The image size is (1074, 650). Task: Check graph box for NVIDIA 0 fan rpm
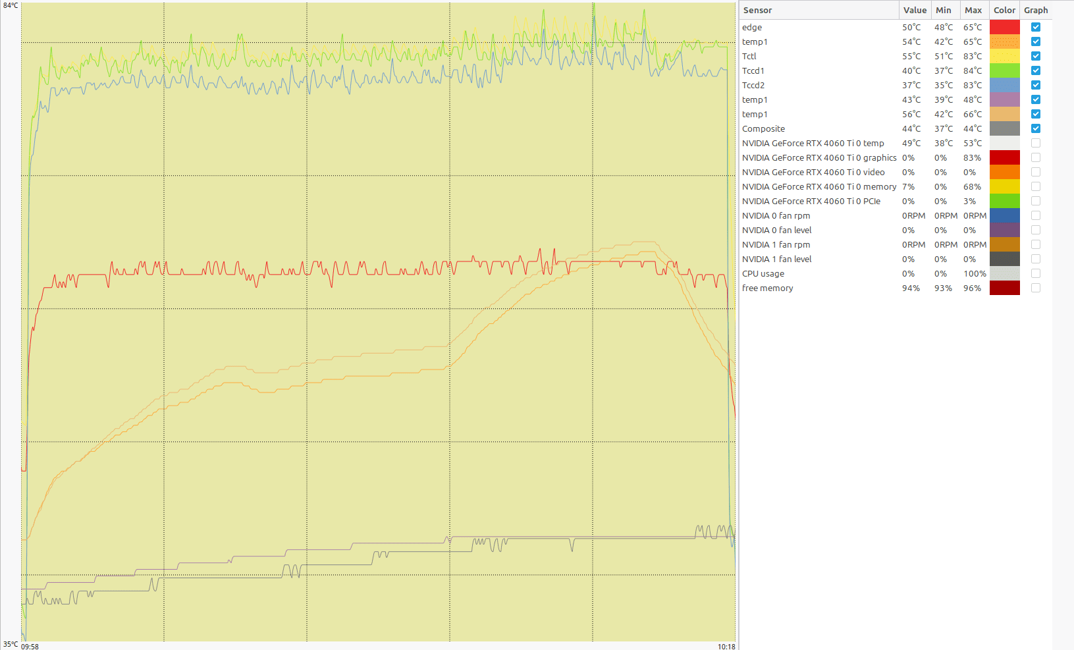[1036, 215]
